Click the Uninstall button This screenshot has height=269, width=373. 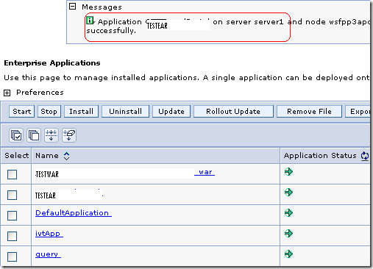(x=125, y=112)
